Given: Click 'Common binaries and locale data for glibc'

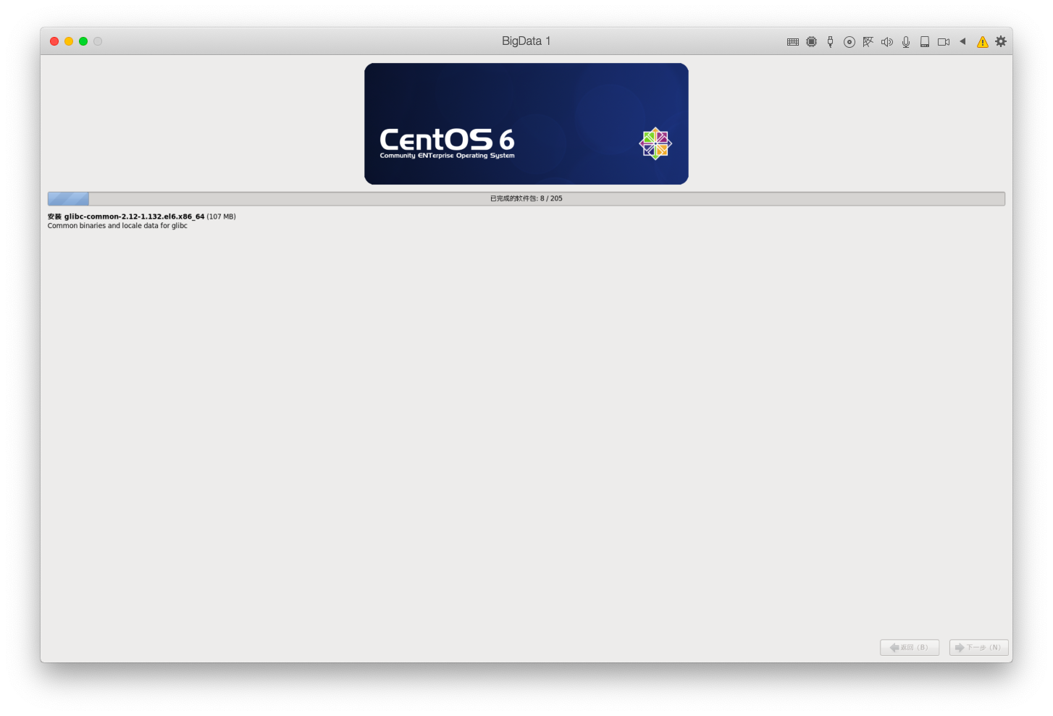Looking at the screenshot, I should [x=117, y=226].
